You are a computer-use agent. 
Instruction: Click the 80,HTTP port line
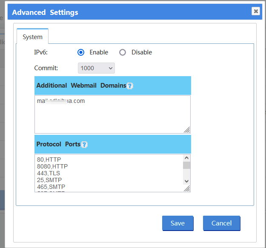[49, 160]
